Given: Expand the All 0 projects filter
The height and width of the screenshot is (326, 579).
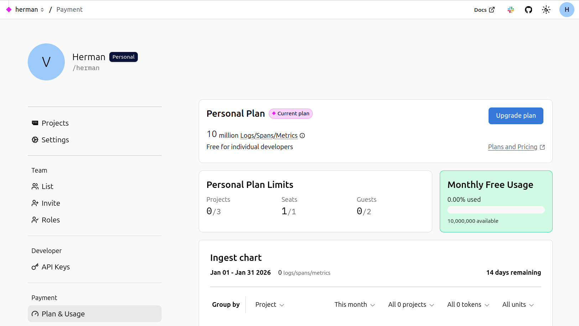Looking at the screenshot, I should pos(411,305).
